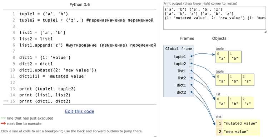Click line 15 print (dict1, dict2)
The width and height of the screenshot is (268, 137).
[x=45, y=101]
